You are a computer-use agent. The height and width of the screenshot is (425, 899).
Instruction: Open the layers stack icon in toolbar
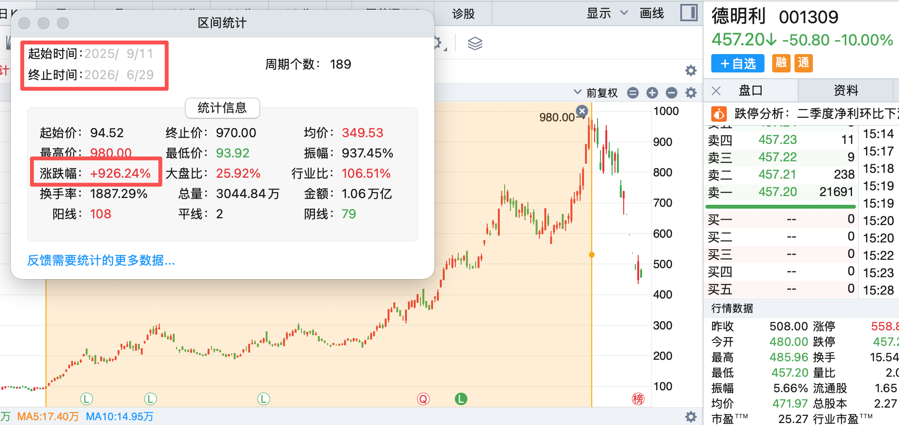pos(475,43)
